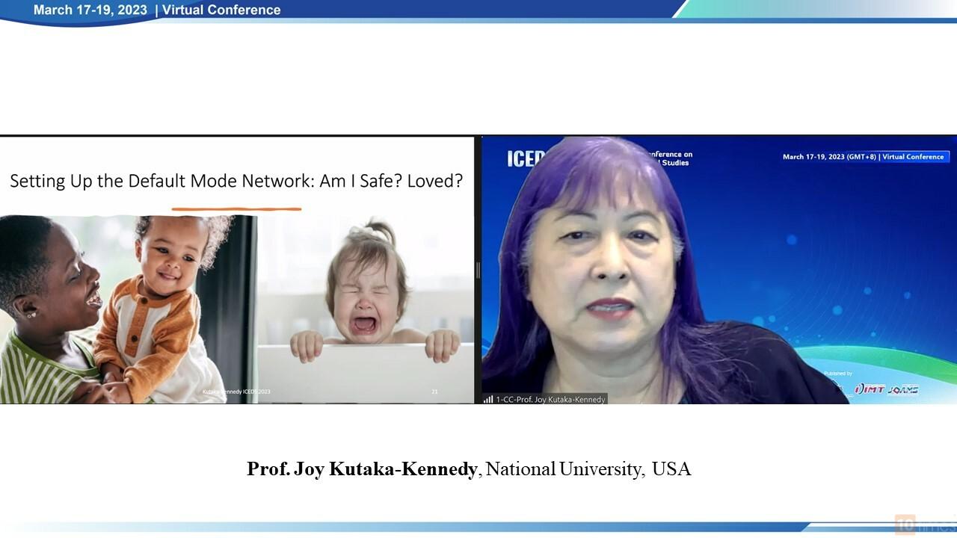
Task: Click the speaker's webcam video panel
Action: [718, 270]
